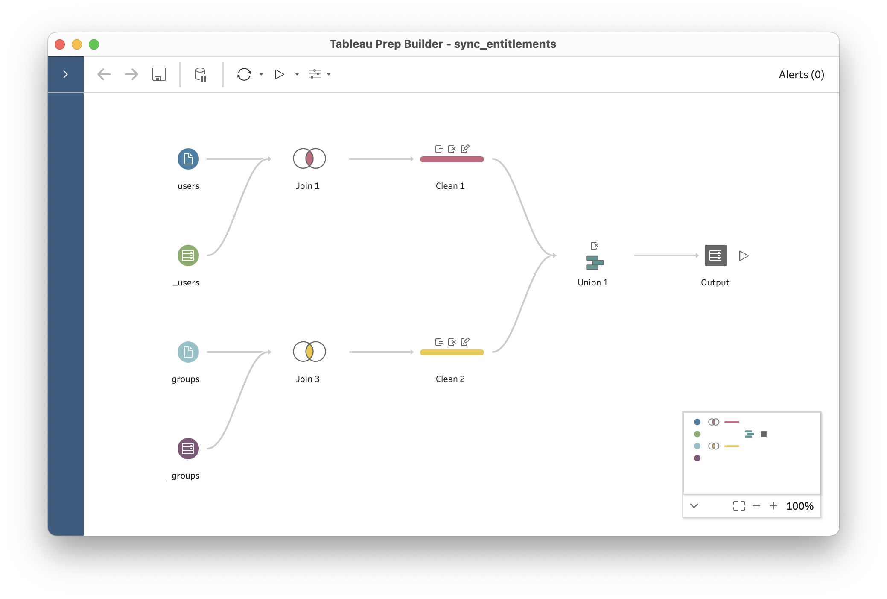Run flow from the Output step

tap(744, 255)
